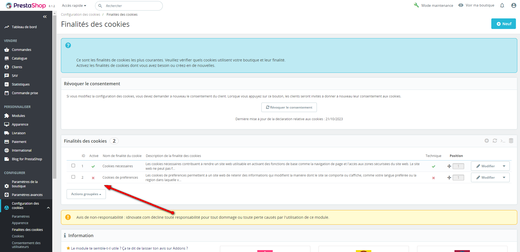Click the Apparence monitor icon under Personnaliser
This screenshot has width=520, height=252.
point(7,125)
